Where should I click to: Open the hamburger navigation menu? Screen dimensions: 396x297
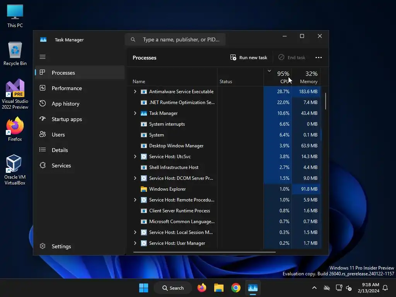tap(43, 57)
